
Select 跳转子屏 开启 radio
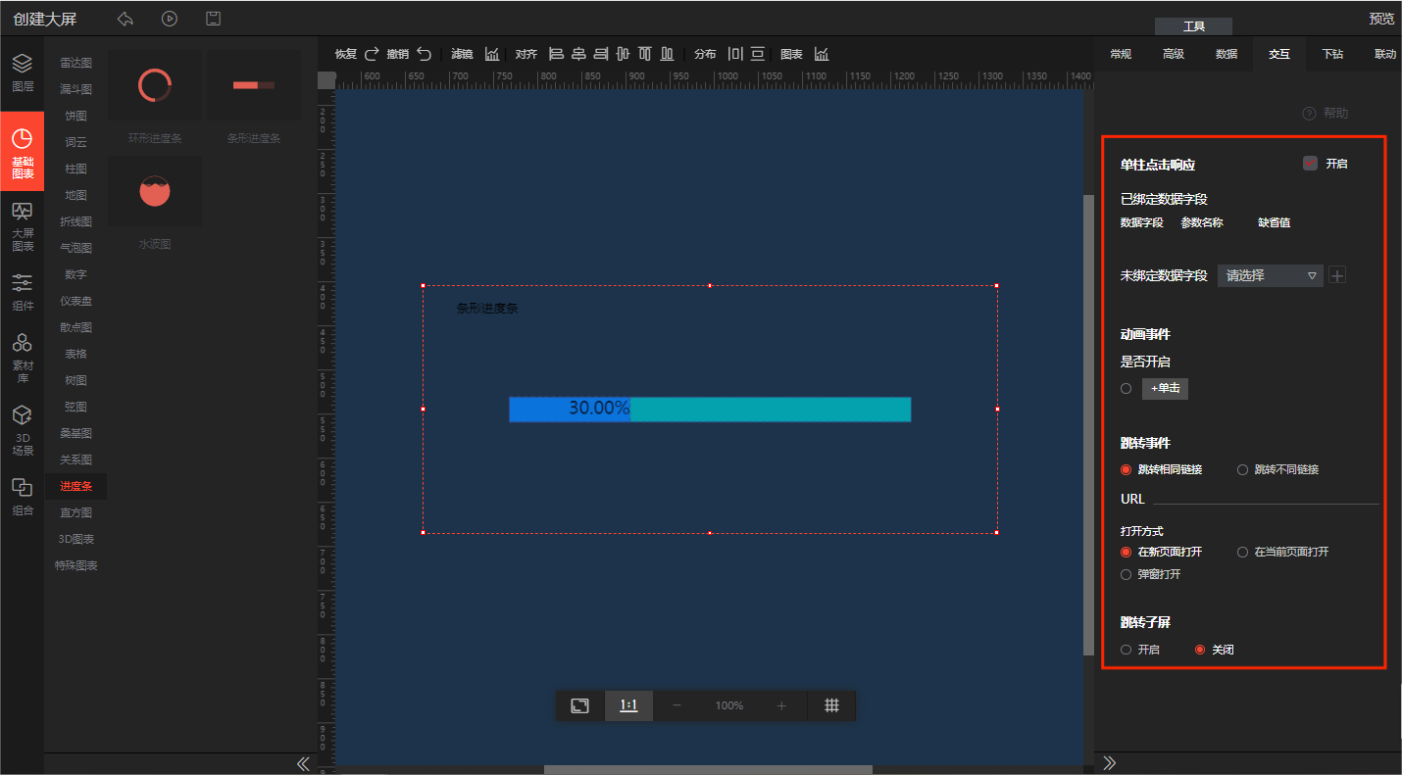click(x=1127, y=650)
